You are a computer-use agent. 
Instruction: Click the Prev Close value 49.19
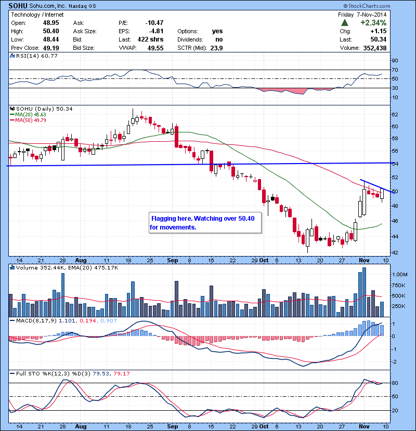click(x=51, y=48)
